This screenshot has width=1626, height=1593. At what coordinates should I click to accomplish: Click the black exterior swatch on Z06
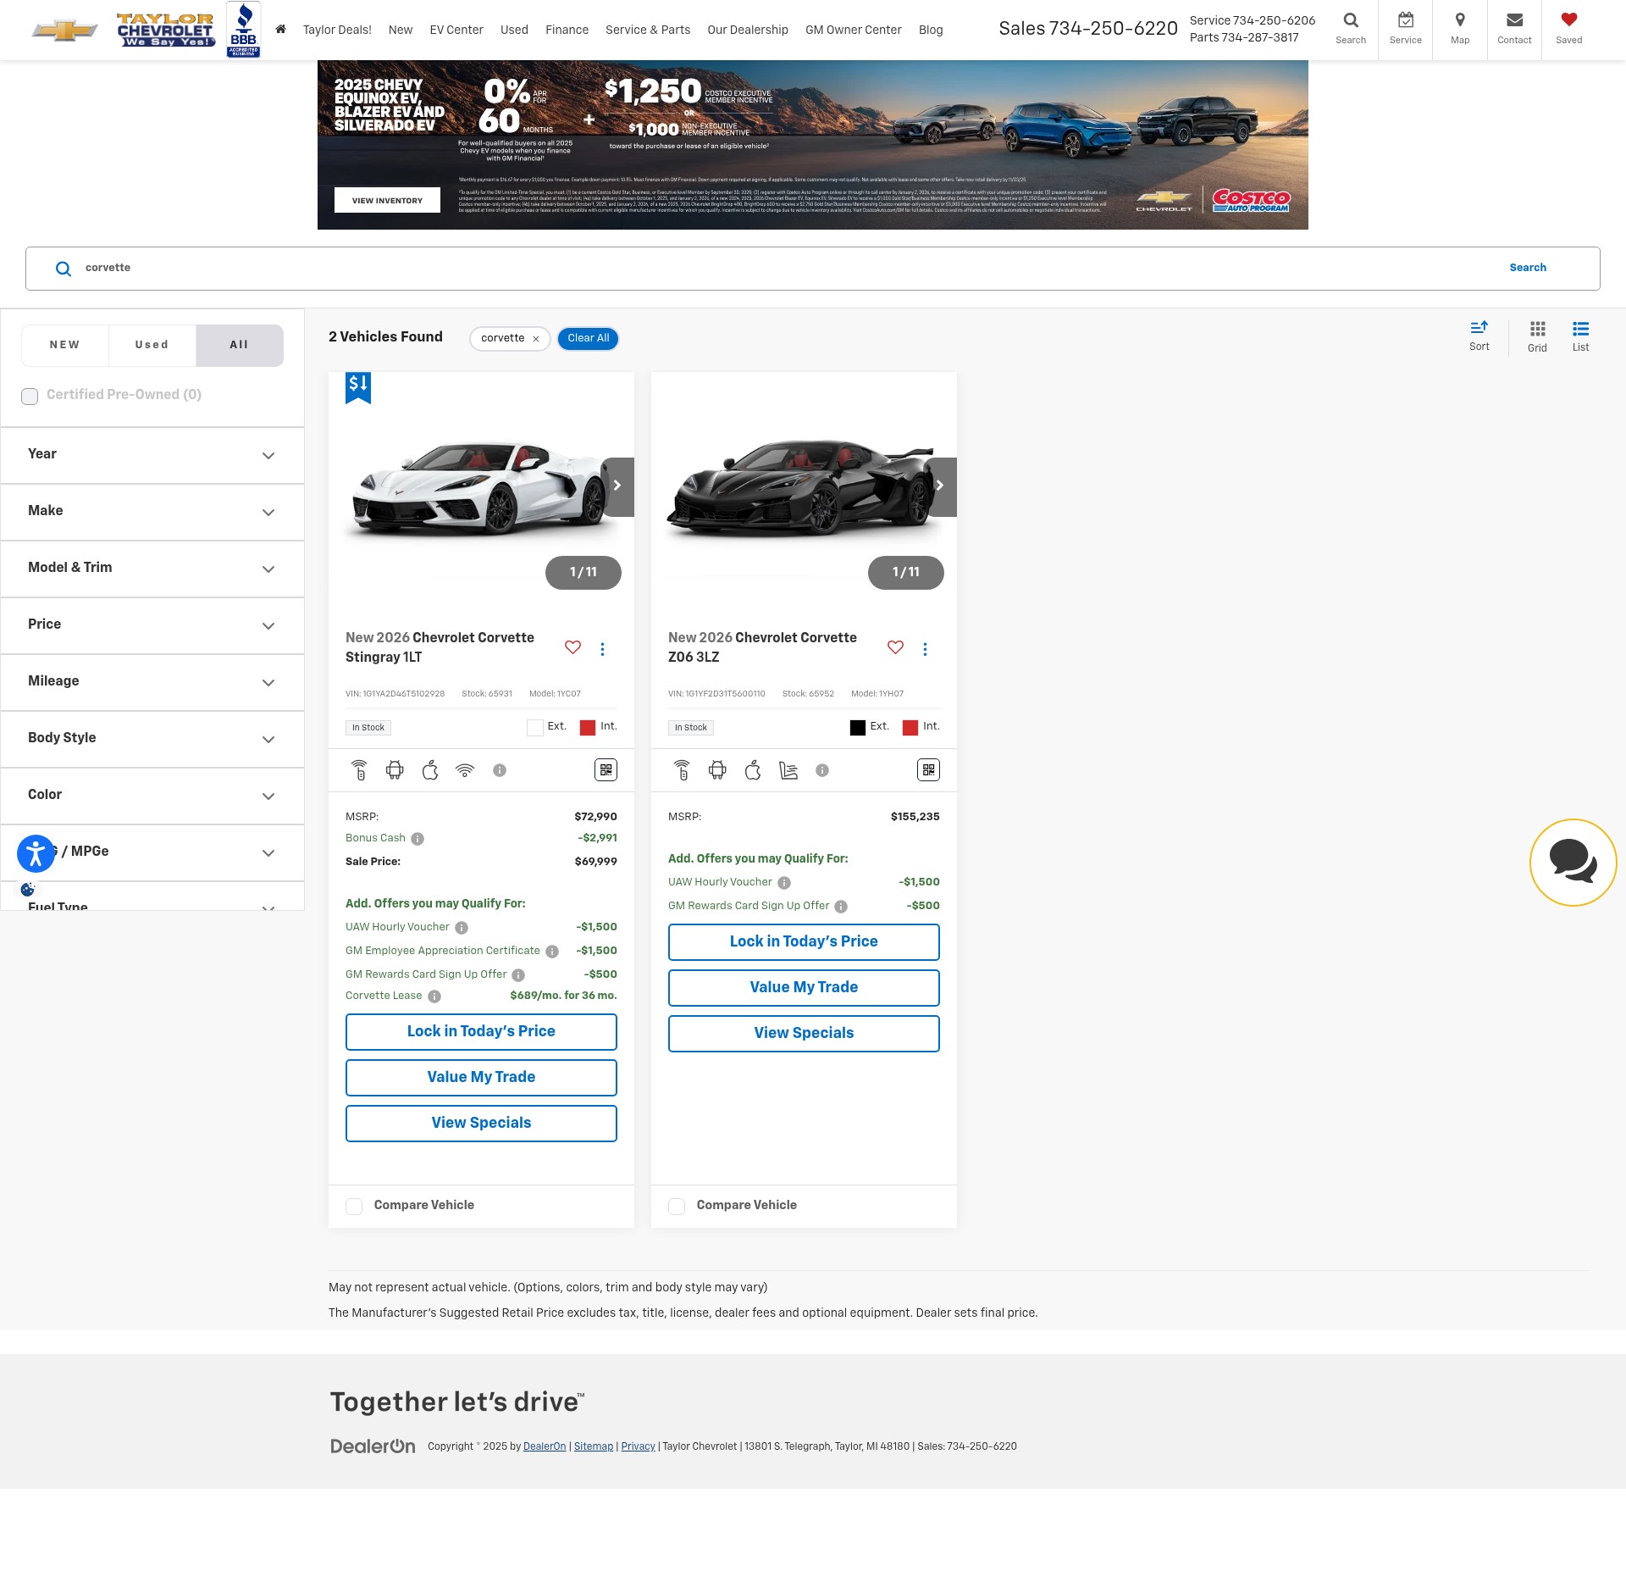(x=858, y=728)
